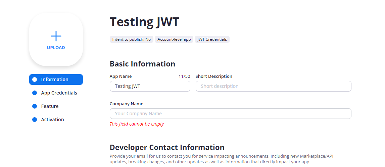Click the Testing JWT page title

[144, 22]
